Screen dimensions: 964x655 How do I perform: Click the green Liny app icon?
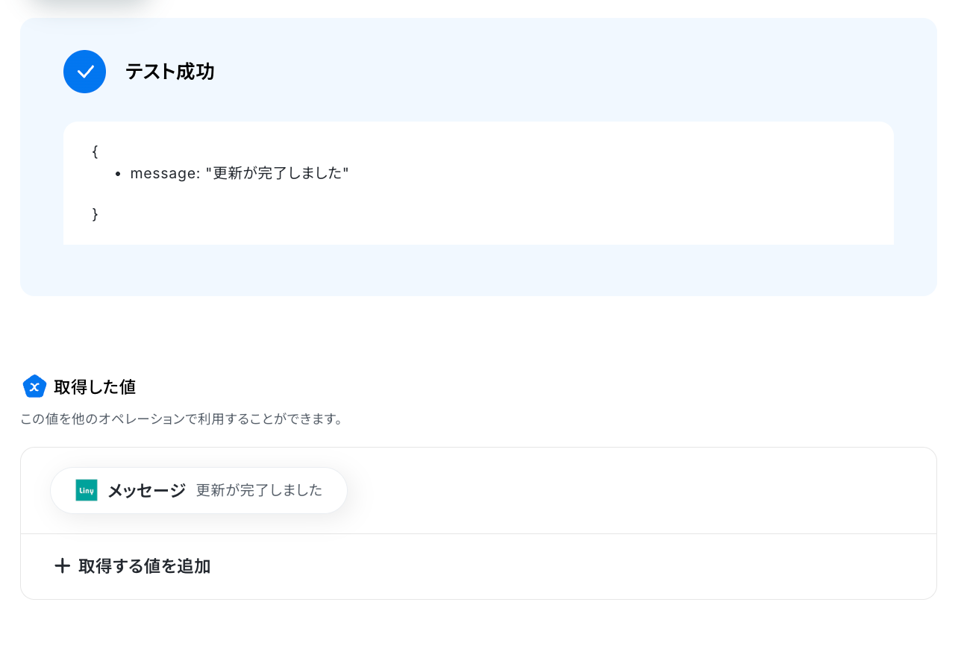click(x=87, y=490)
